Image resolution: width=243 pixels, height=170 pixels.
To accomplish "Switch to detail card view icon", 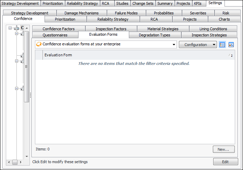I will (x=231, y=45).
